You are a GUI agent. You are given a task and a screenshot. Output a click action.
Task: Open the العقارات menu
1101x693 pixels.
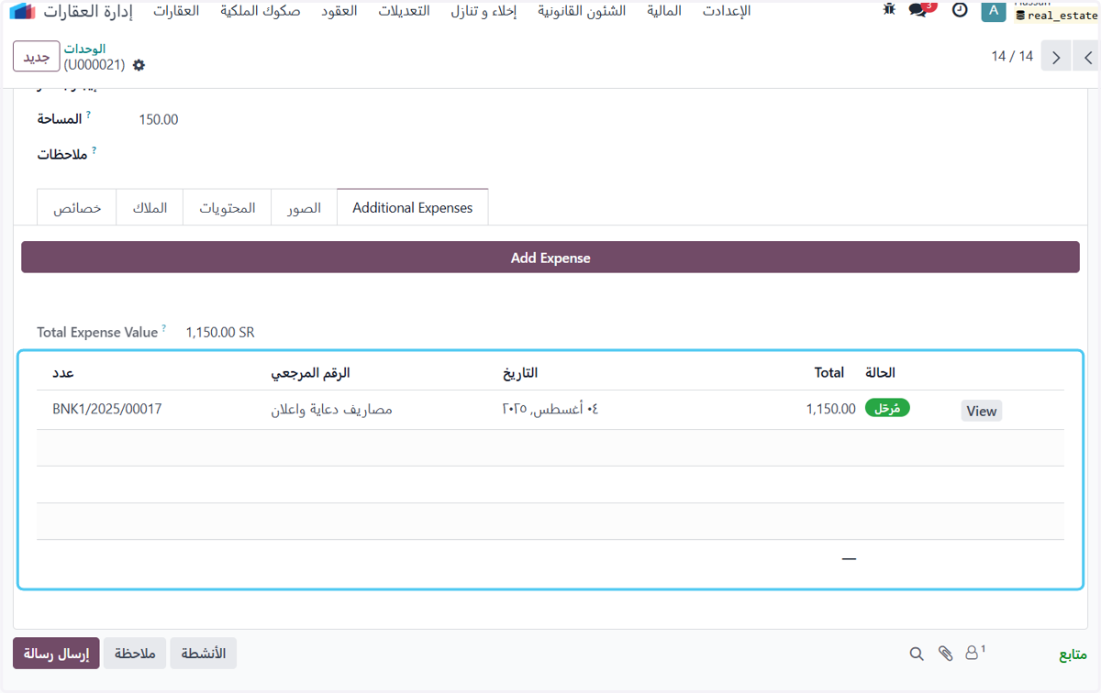click(x=176, y=11)
